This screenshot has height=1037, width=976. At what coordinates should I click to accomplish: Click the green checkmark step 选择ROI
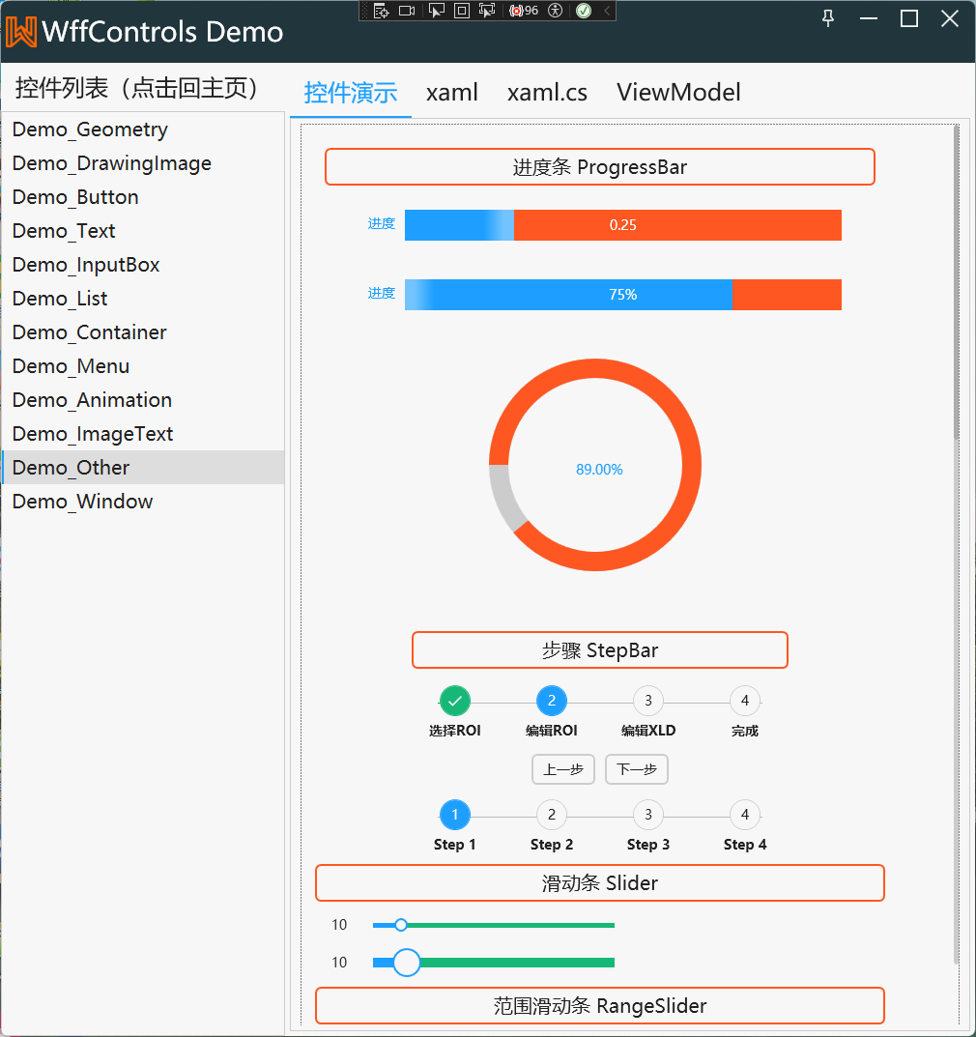coord(455,701)
